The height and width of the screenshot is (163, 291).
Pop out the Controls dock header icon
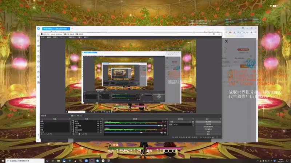(x=220, y=119)
